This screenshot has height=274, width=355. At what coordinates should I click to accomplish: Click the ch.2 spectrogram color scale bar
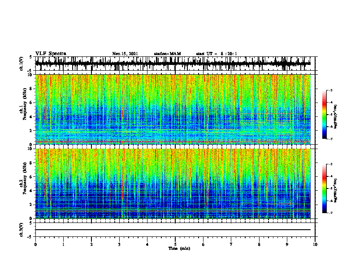[324, 188]
